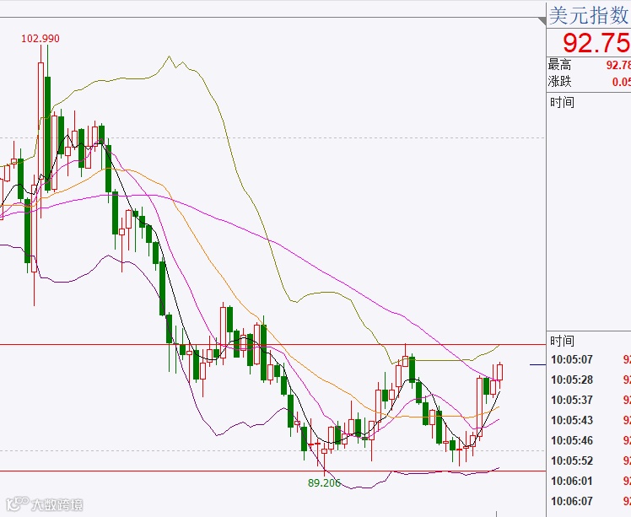The width and height of the screenshot is (631, 517).
Task: Click the tallest candlestick under the 102.990 label
Action: 40,132
